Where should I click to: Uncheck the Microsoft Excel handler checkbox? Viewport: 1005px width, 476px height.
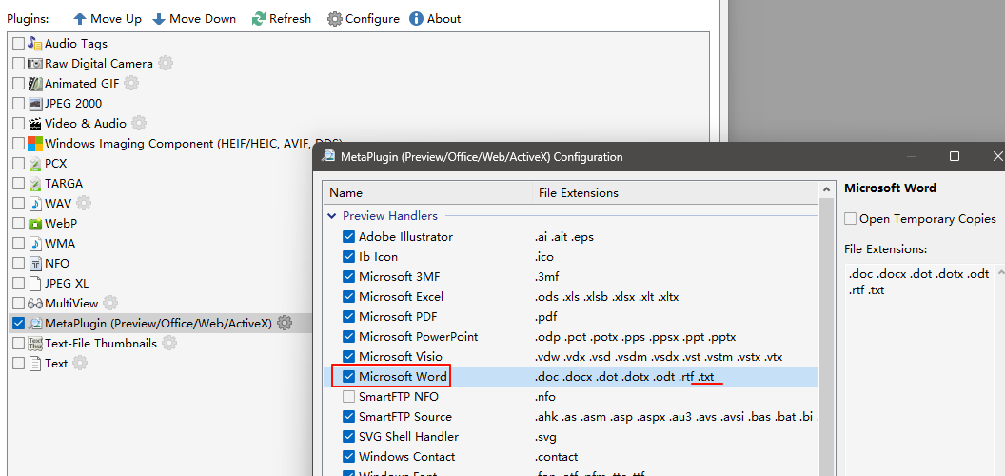pos(348,296)
